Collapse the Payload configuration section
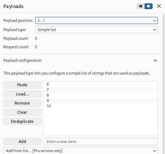The height and width of the screenshot is (154, 165). [155, 61]
